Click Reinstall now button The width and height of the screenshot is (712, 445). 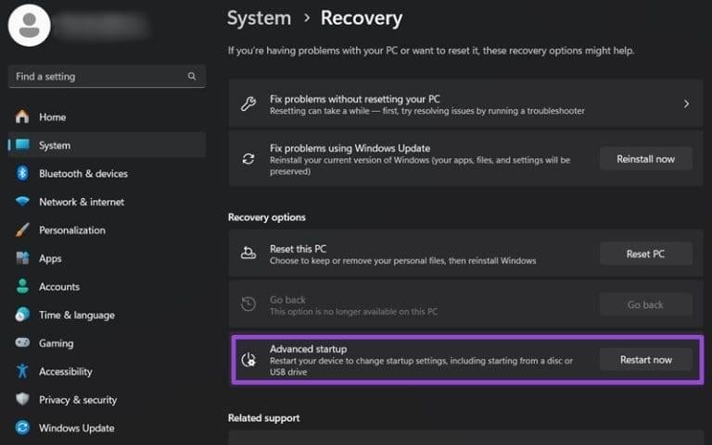(x=645, y=158)
